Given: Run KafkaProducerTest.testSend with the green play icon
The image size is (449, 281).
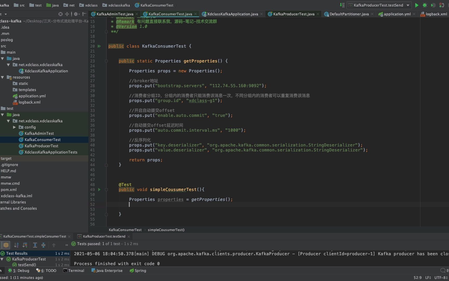Looking at the screenshot, I should [x=417, y=5].
